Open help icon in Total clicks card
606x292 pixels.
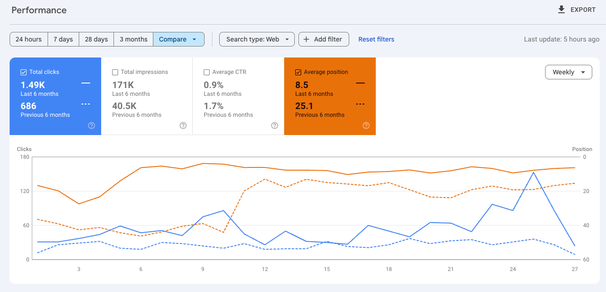92,125
